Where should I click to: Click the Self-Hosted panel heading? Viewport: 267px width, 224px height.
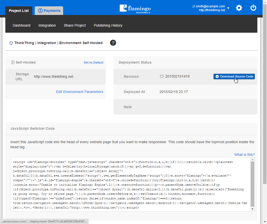click(26, 63)
